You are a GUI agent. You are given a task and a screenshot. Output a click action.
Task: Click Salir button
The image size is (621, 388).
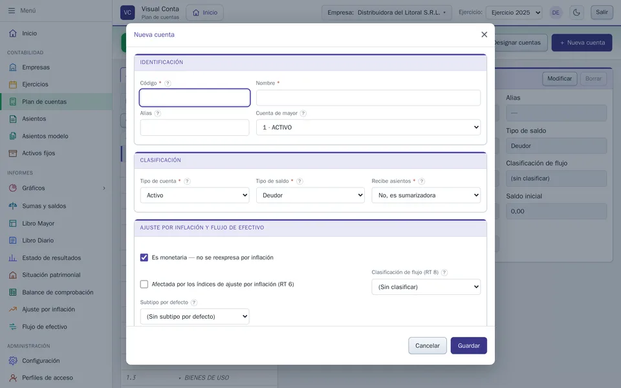(602, 12)
